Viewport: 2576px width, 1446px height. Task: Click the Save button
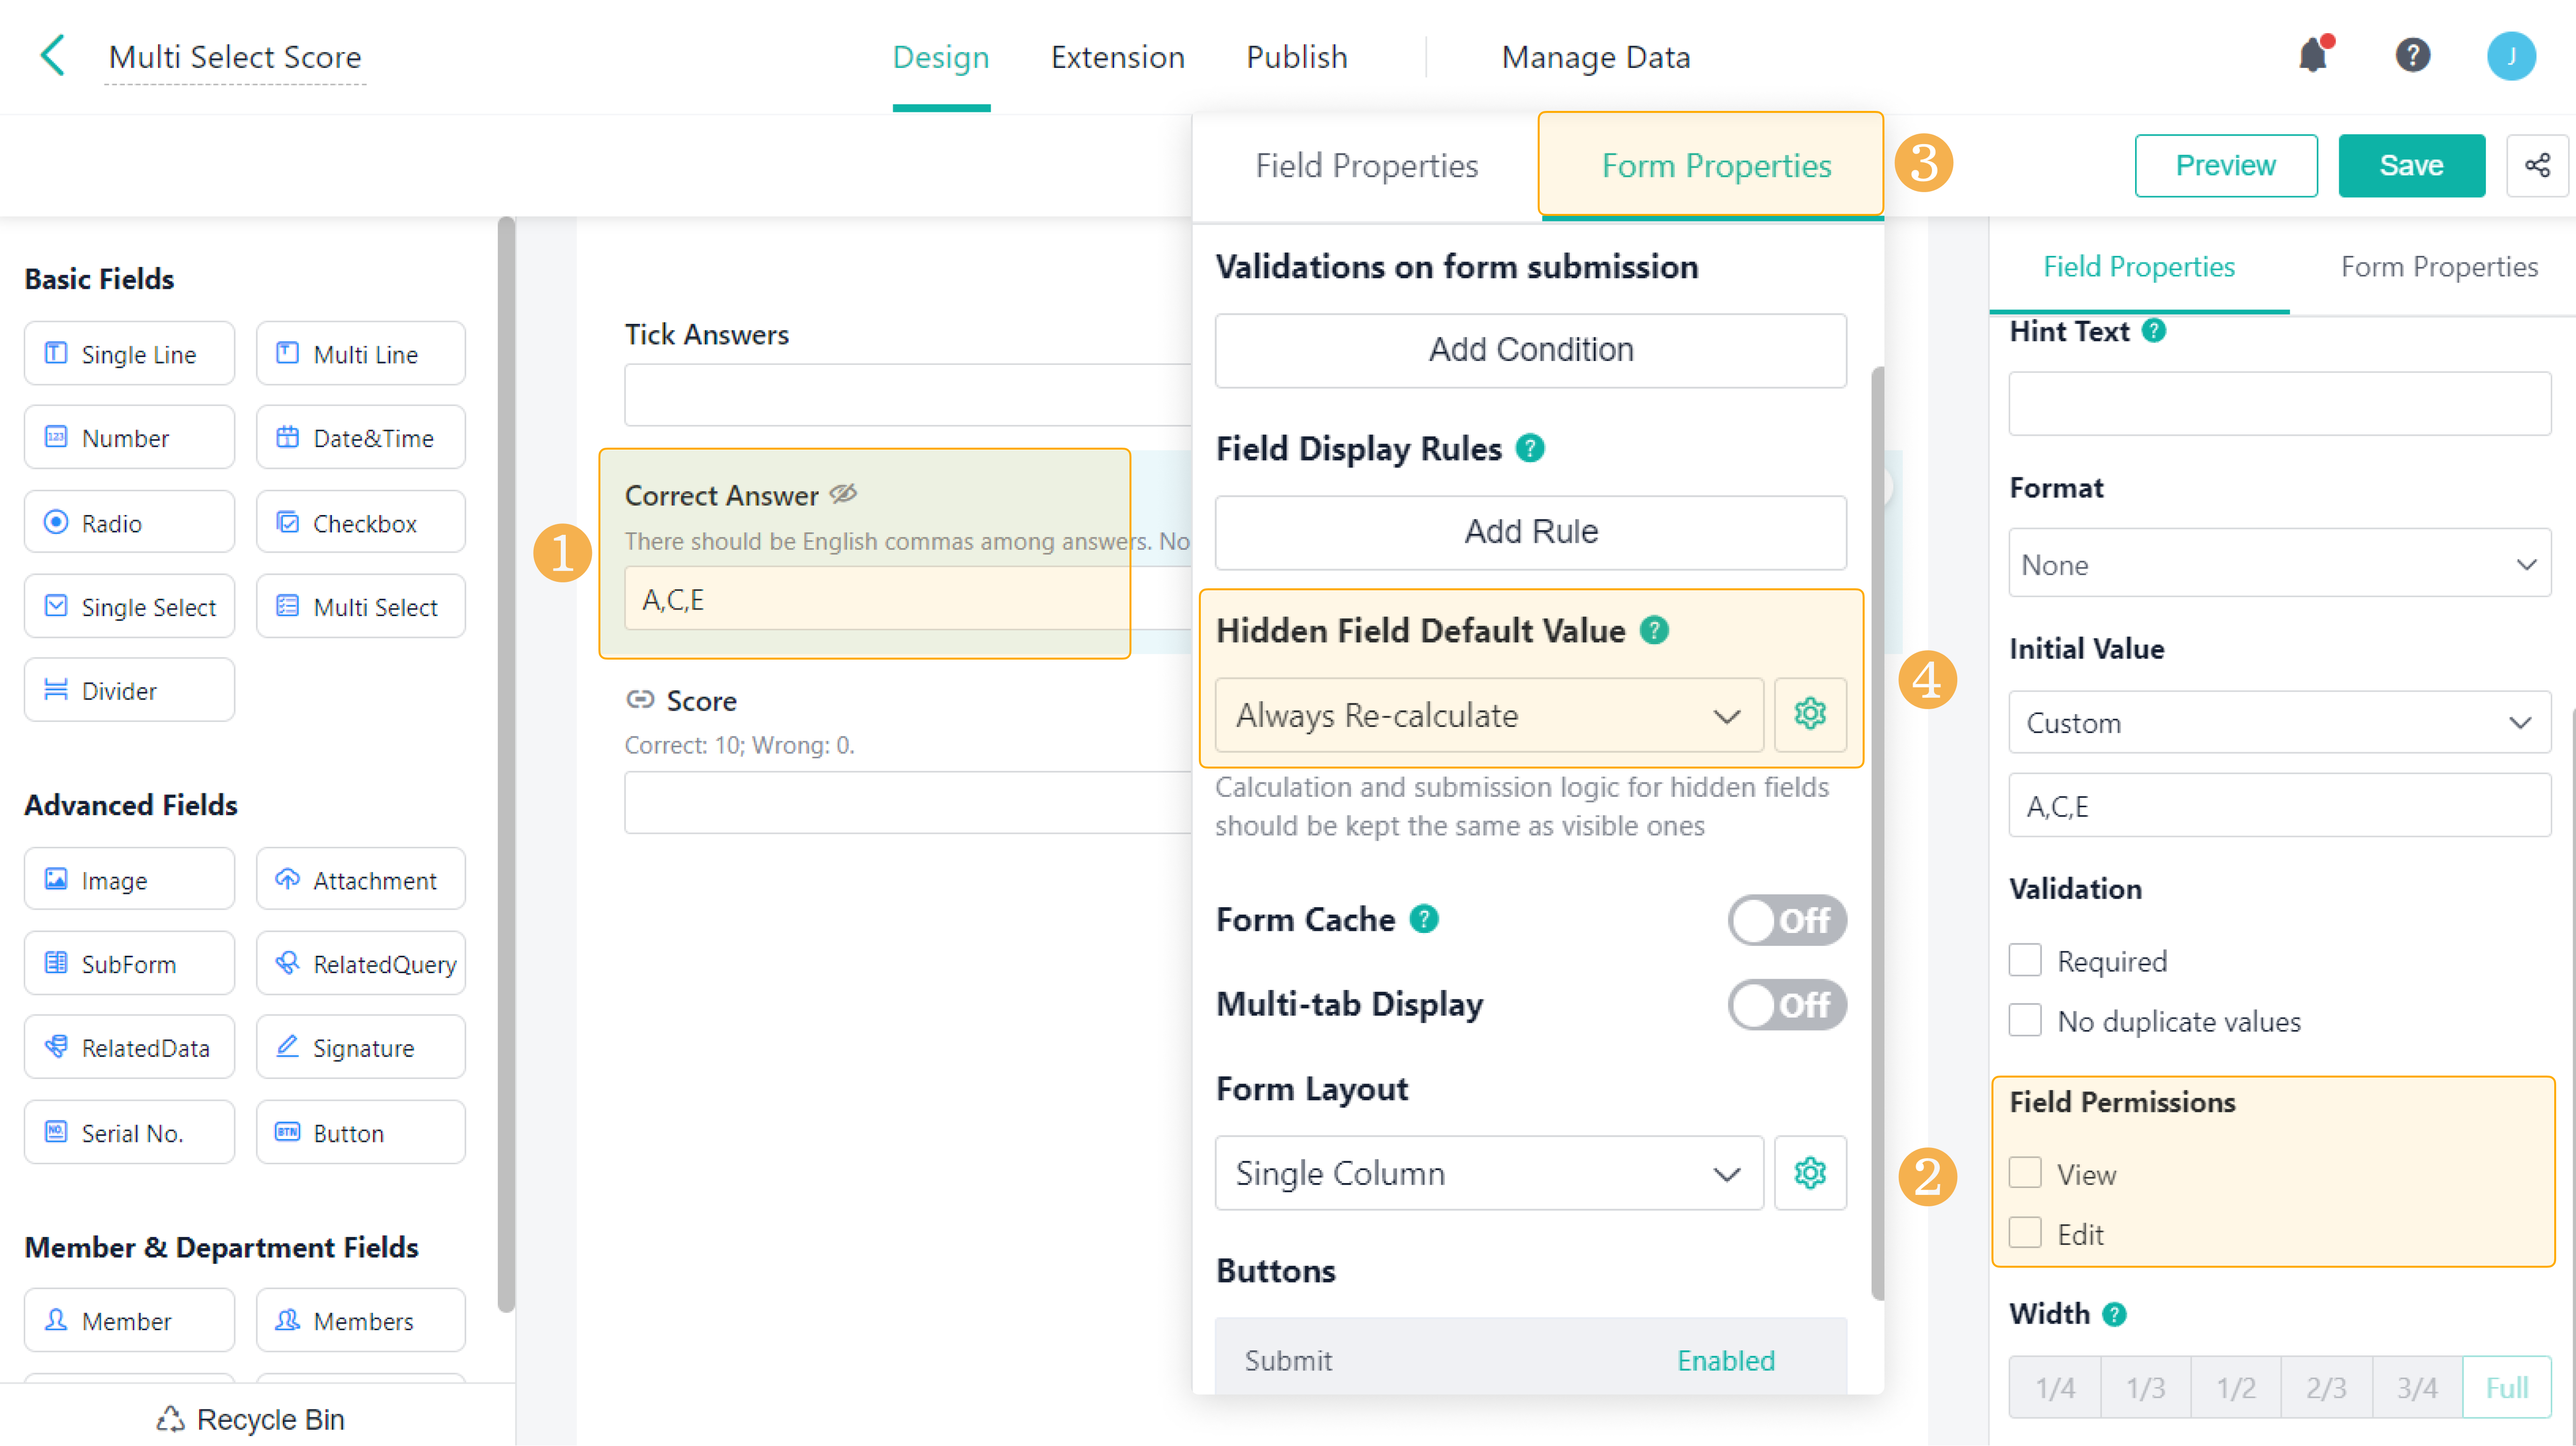(2411, 165)
